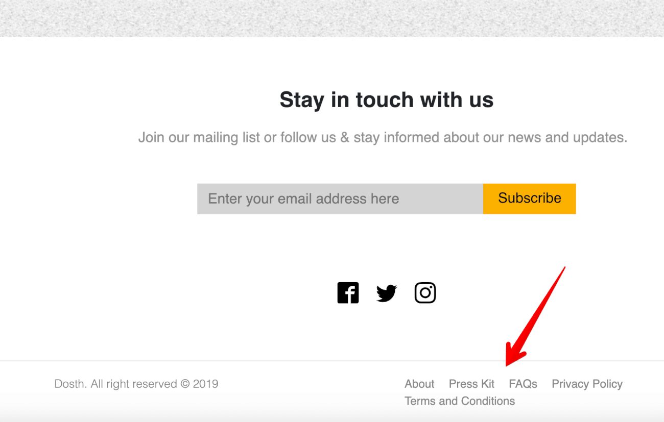Visit the Twitter bird icon link
The height and width of the screenshot is (422, 664).
coord(387,293)
